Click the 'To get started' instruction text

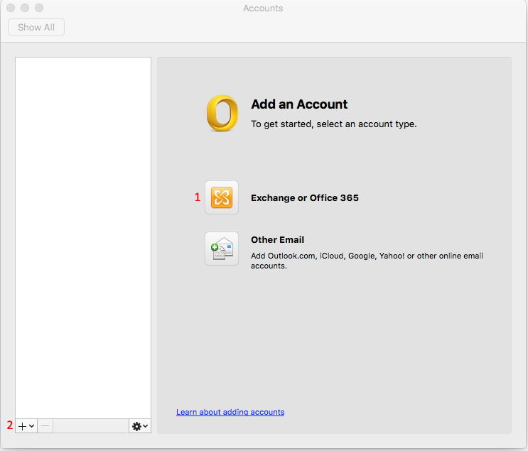point(334,124)
